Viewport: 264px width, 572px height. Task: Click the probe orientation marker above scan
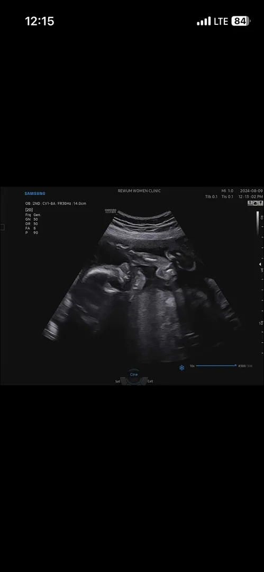pos(111,211)
